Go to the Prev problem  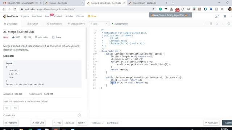tap(58, 123)
